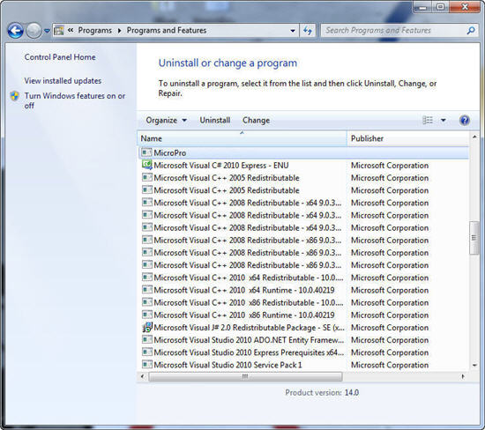Click the Control Panel icon in the address bar
Viewport: 485px width, 430px height.
tap(59, 31)
